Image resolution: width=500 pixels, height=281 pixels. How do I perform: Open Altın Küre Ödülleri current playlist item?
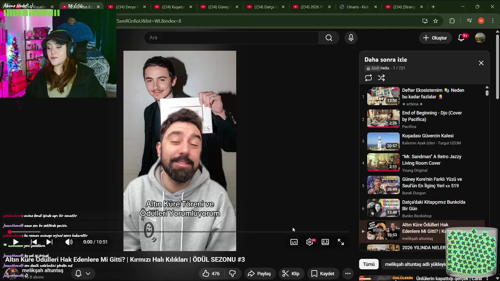[x=424, y=231]
